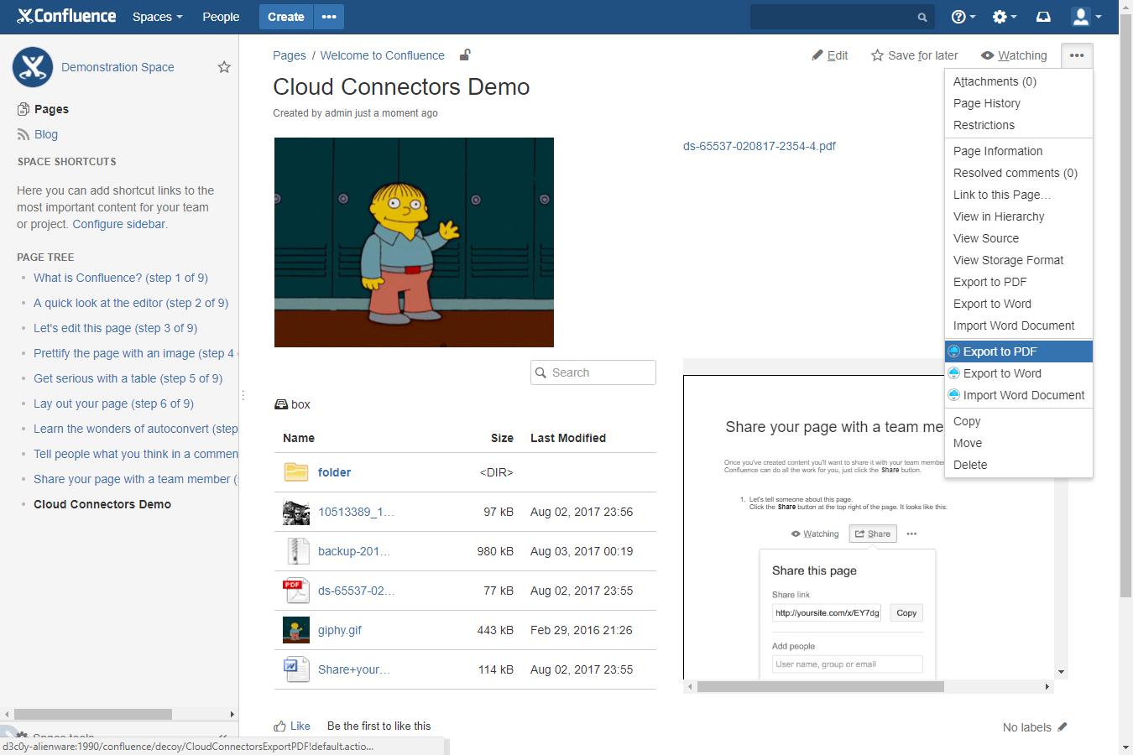This screenshot has height=755, width=1133.
Task: Open the settings gear menu
Action: coord(1004,17)
